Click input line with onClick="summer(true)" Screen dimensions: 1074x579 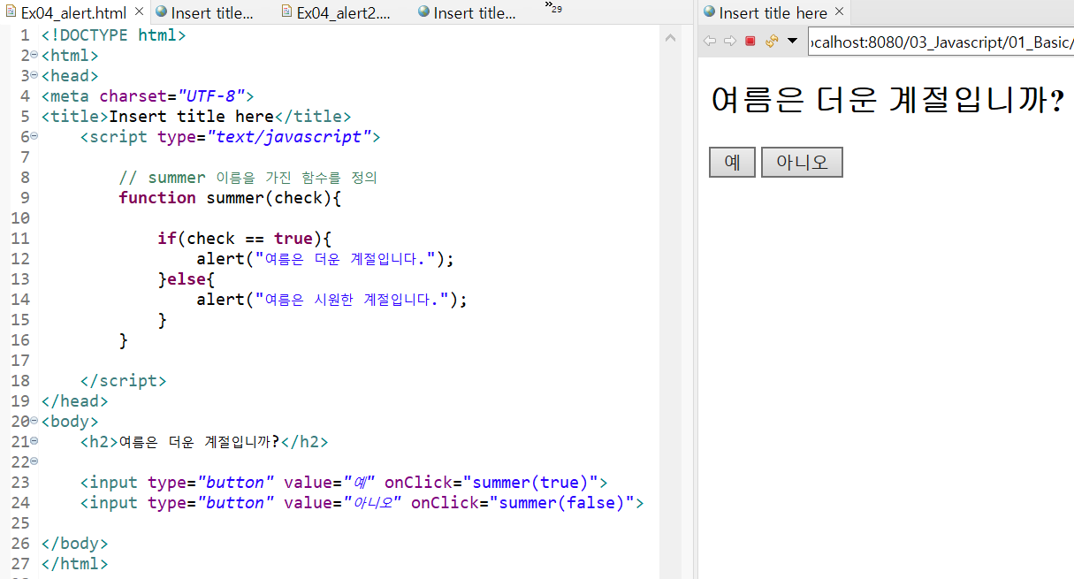pyautogui.click(x=344, y=483)
